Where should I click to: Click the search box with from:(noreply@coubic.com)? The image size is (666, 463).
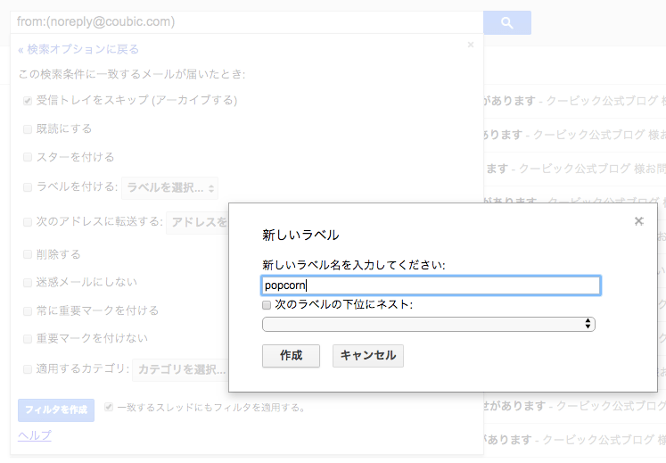247,22
